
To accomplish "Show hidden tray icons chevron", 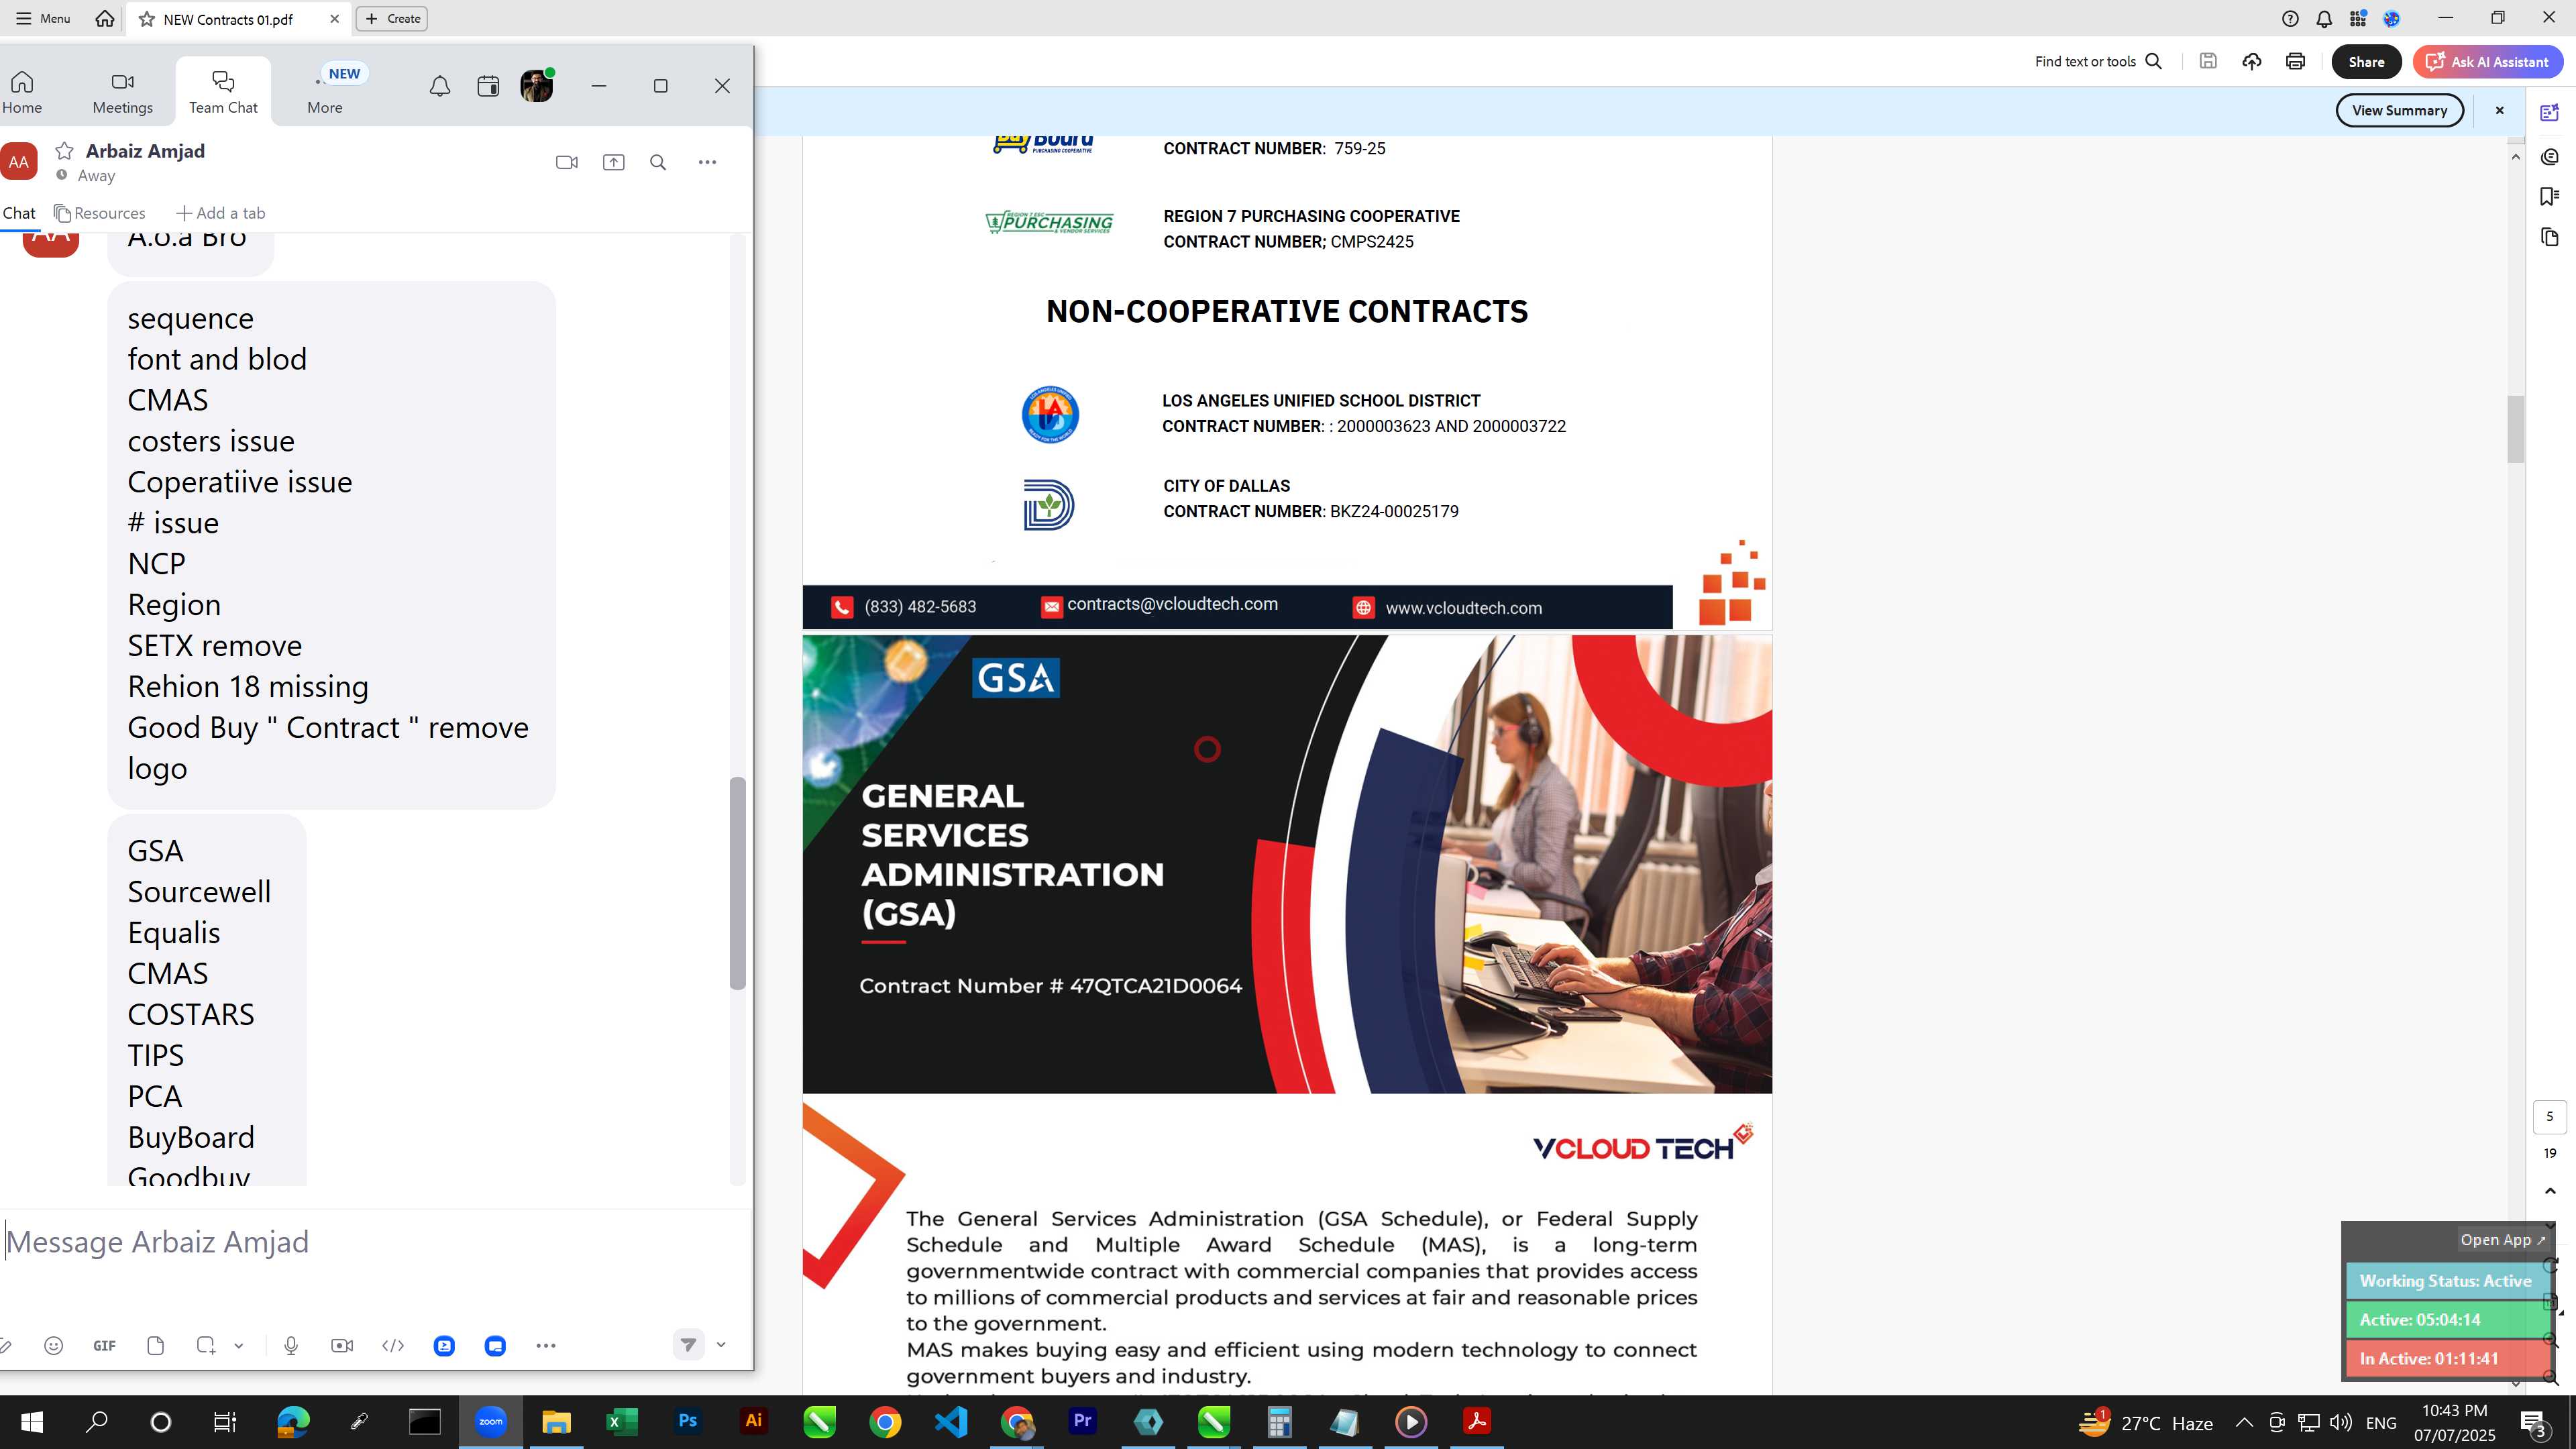I will [x=2244, y=1422].
